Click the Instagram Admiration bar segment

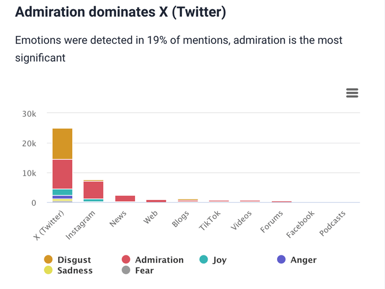94,190
